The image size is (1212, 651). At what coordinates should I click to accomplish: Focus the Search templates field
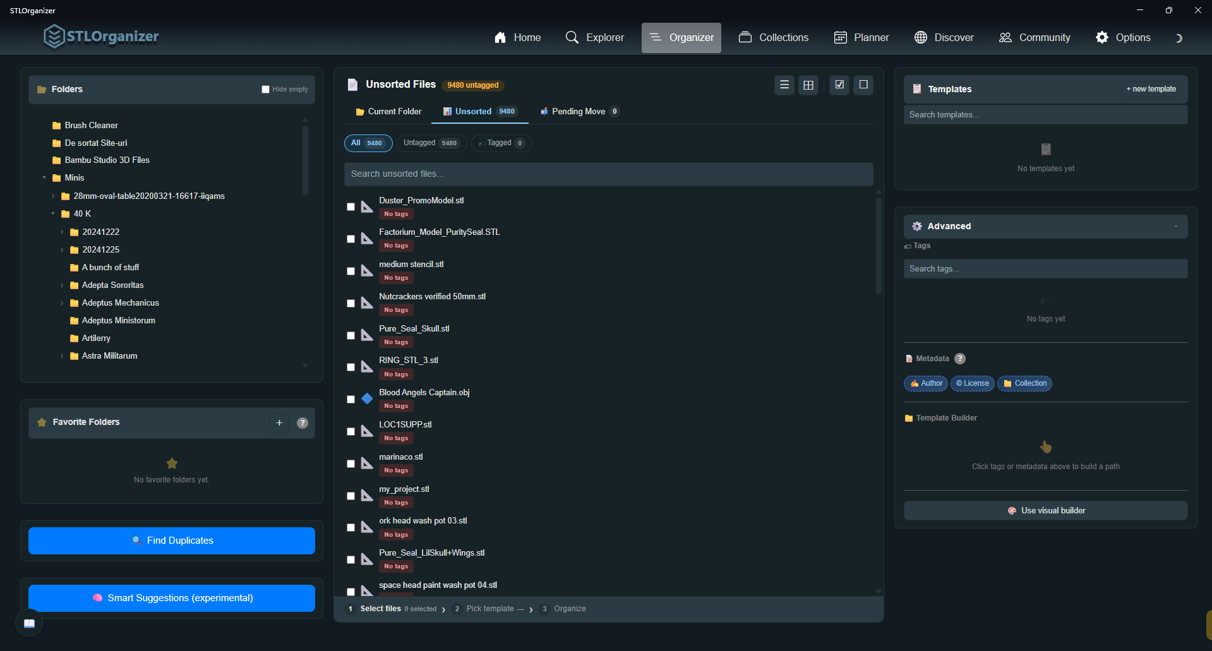tap(1046, 115)
